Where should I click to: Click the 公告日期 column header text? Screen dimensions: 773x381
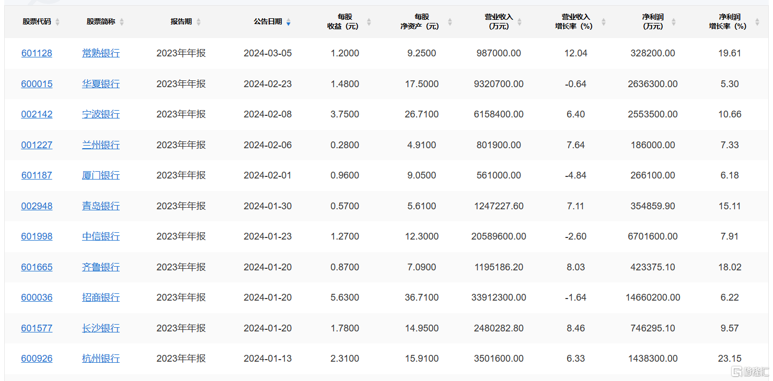(268, 22)
